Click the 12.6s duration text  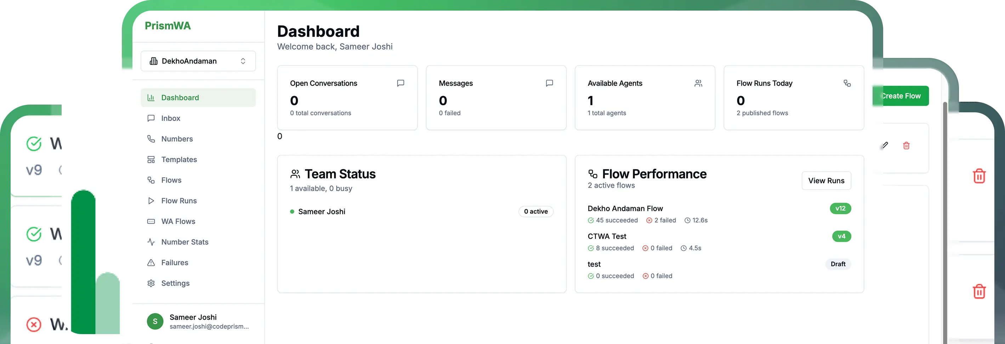pyautogui.click(x=700, y=220)
